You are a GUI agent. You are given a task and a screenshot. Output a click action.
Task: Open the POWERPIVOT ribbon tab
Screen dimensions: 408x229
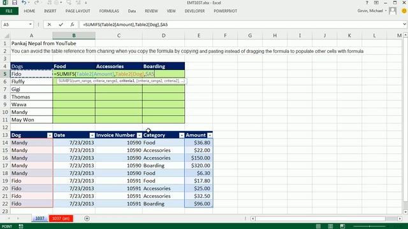point(225,11)
